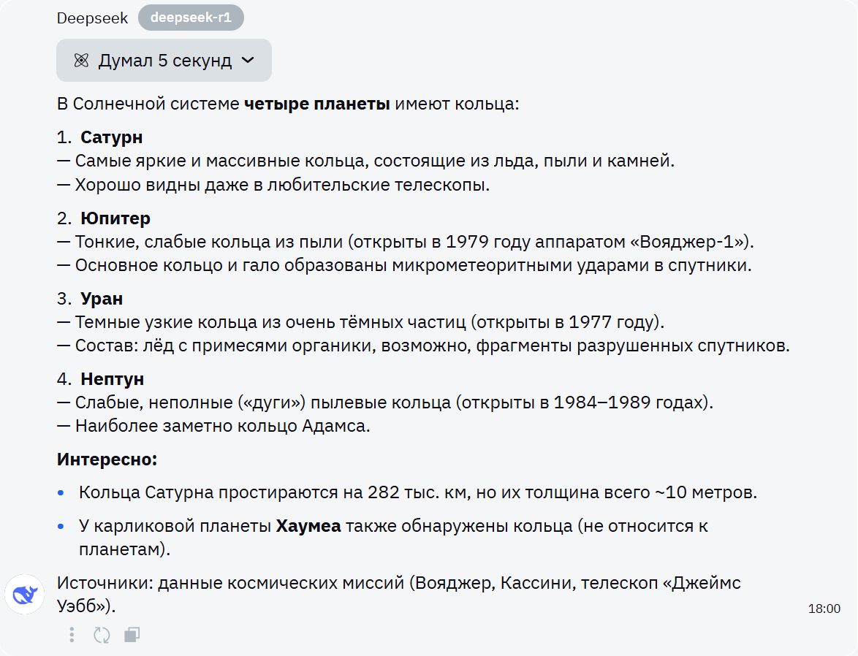858x656 pixels.
Task: Click the copy overlapping-squares icon
Action: (x=132, y=635)
